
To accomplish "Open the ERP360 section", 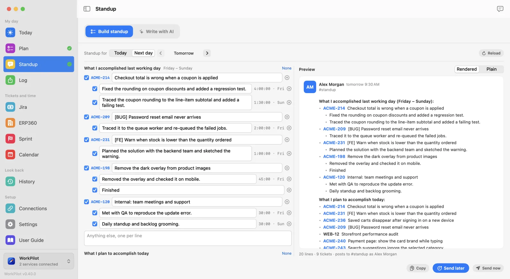I will (39, 123).
